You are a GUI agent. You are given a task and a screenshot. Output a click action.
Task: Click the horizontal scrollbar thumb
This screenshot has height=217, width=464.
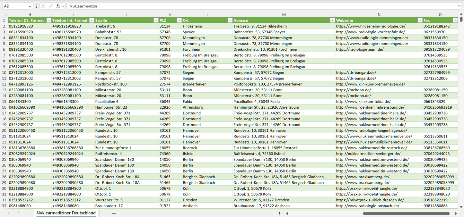(x=406, y=213)
